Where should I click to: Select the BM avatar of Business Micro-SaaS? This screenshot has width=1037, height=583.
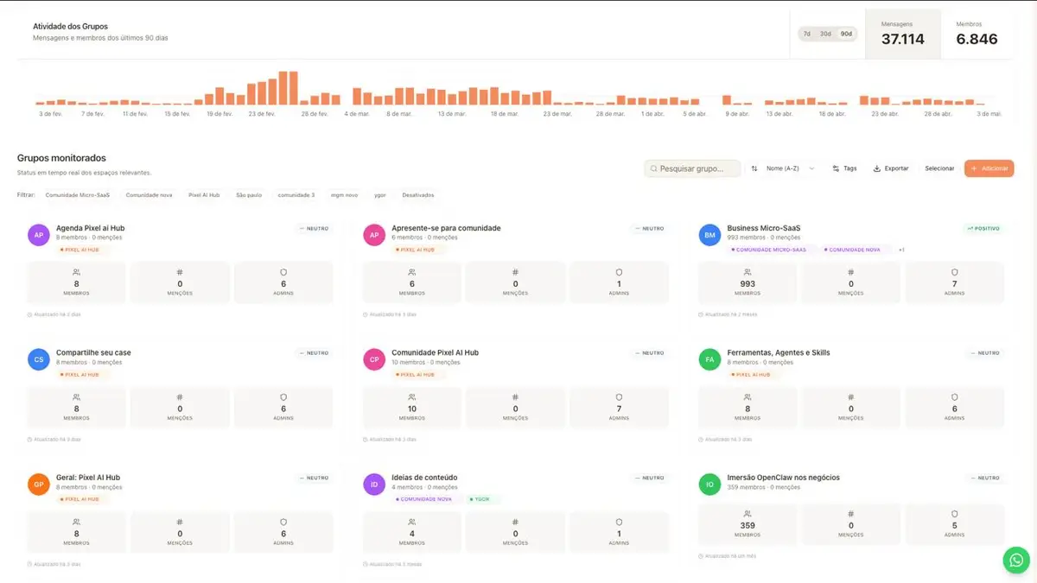[709, 235]
